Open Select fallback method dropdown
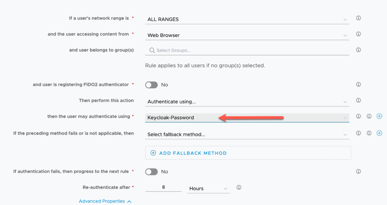This screenshot has height=205, width=387. [x=247, y=134]
